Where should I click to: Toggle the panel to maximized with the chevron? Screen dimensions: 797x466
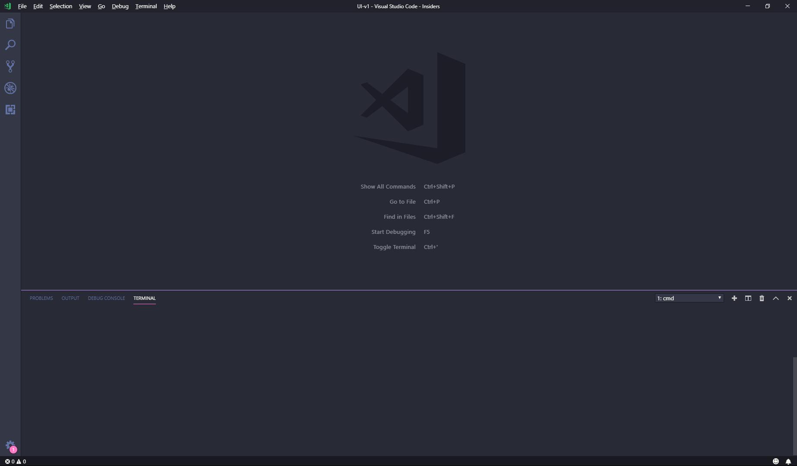776,298
